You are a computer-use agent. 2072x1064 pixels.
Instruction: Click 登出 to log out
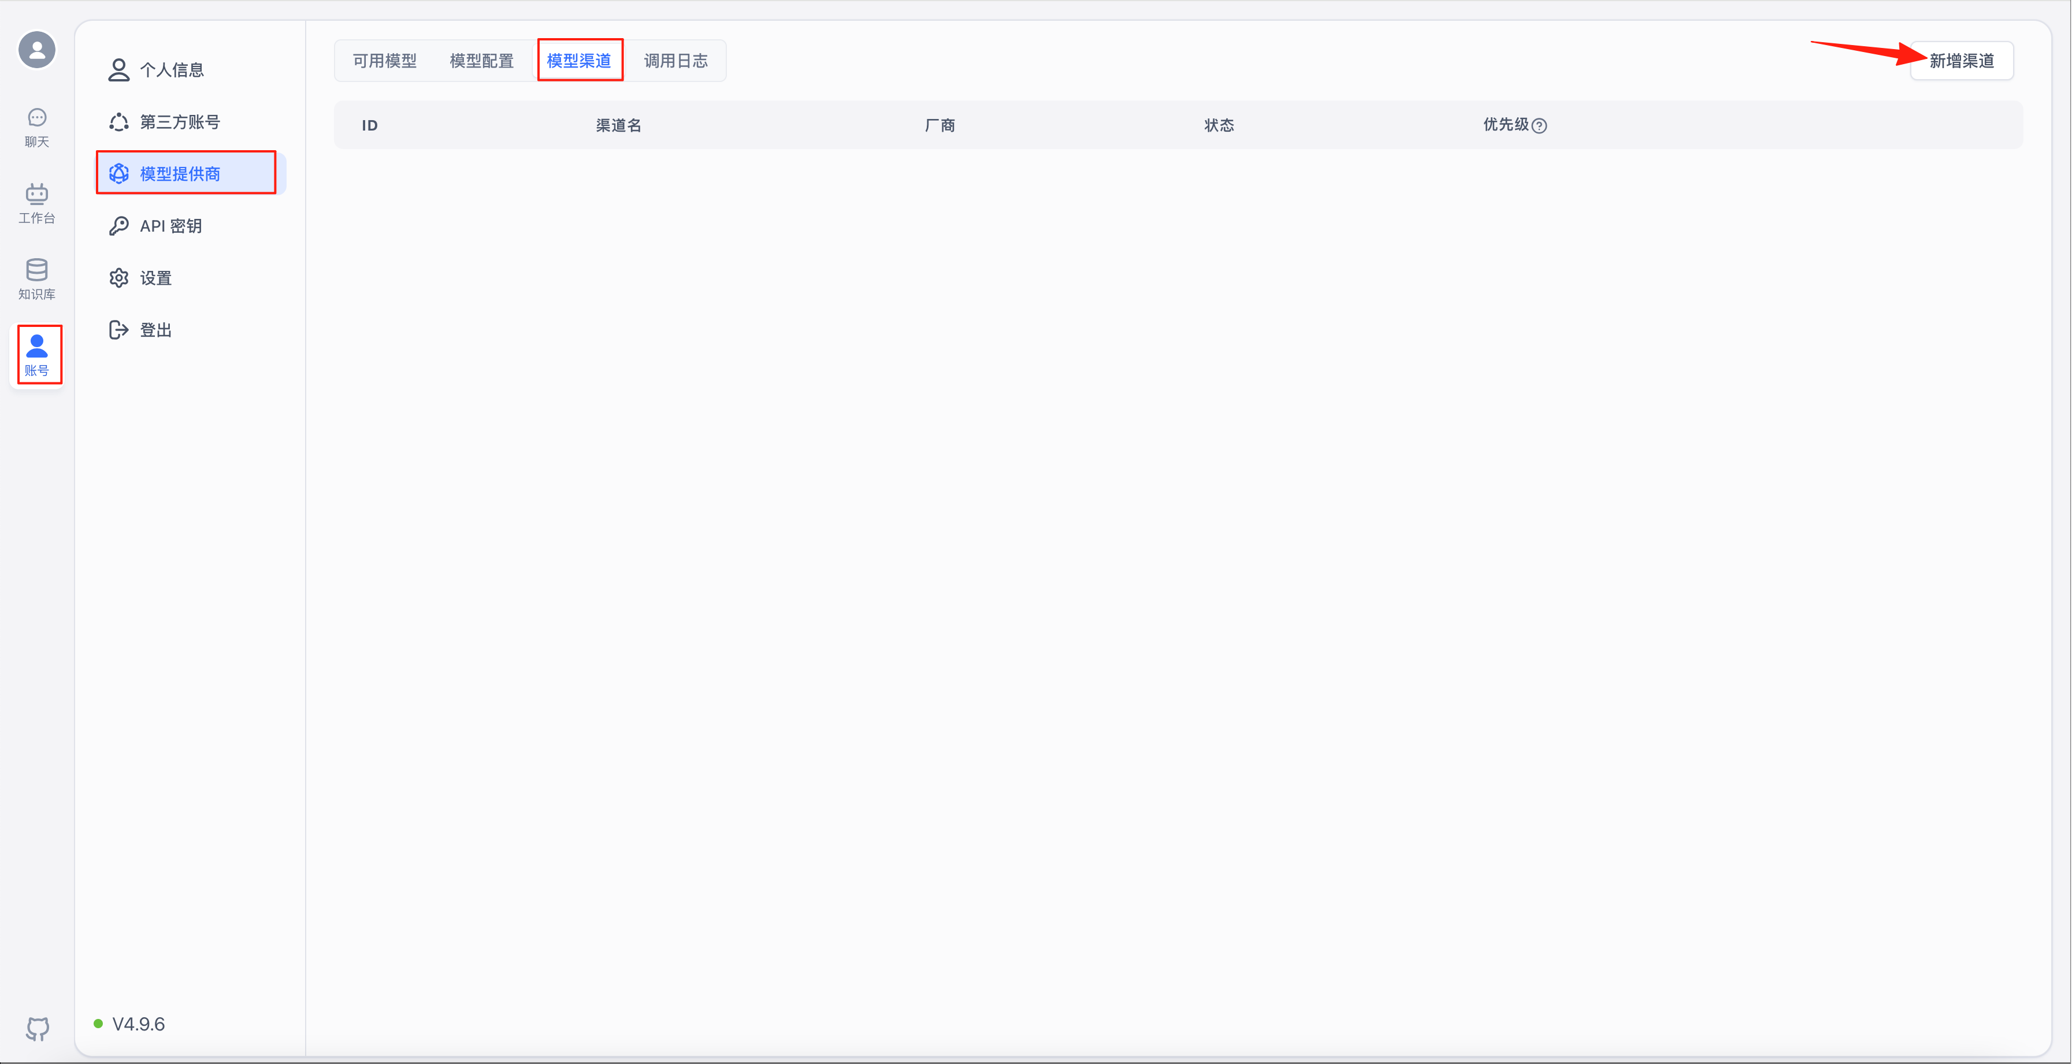tap(155, 330)
